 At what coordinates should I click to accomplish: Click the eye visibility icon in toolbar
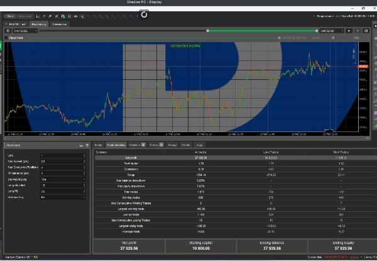[x=76, y=16]
